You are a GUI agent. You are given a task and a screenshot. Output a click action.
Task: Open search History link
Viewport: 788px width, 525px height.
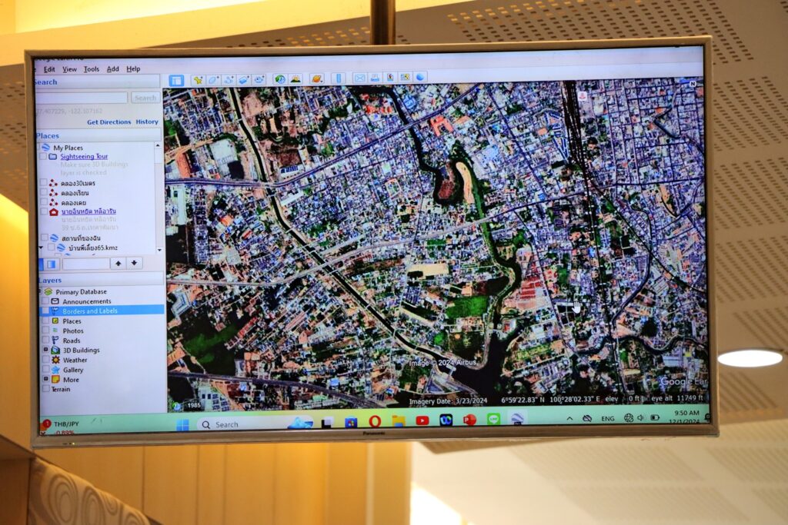pos(147,122)
